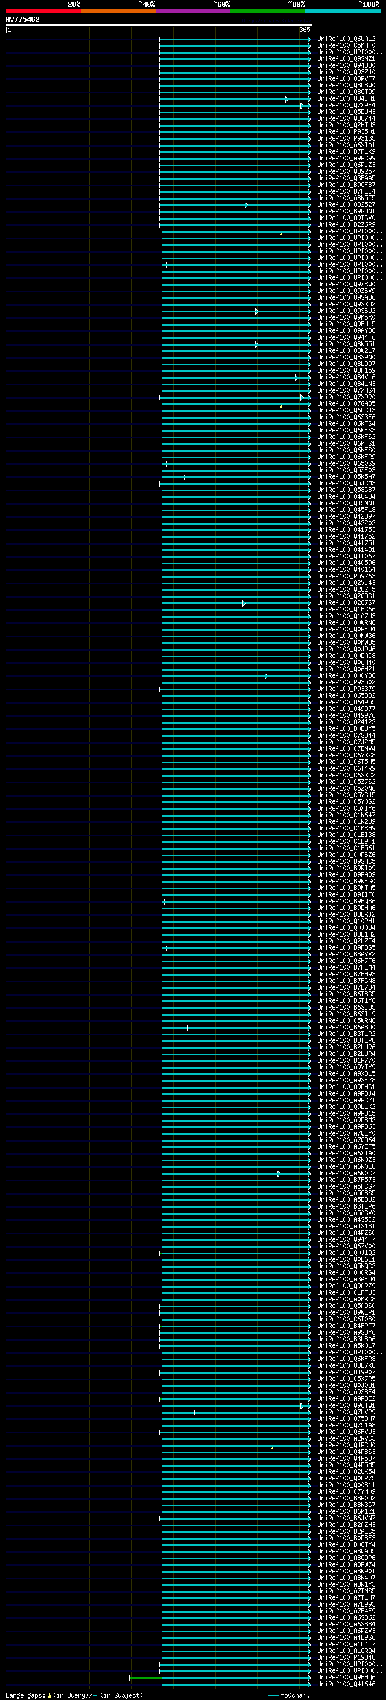
Task: Select the UniRef100_B0CTY4 label
Action: pyautogui.click(x=346, y=1544)
